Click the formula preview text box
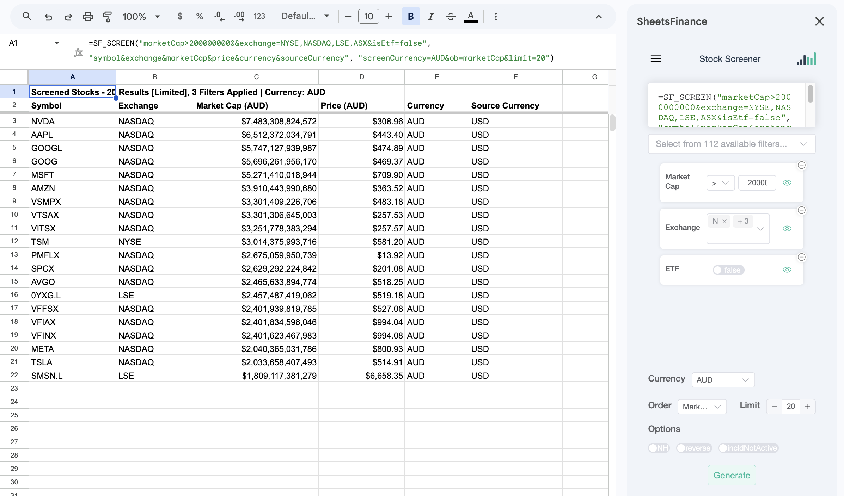The height and width of the screenshot is (496, 844). click(727, 105)
